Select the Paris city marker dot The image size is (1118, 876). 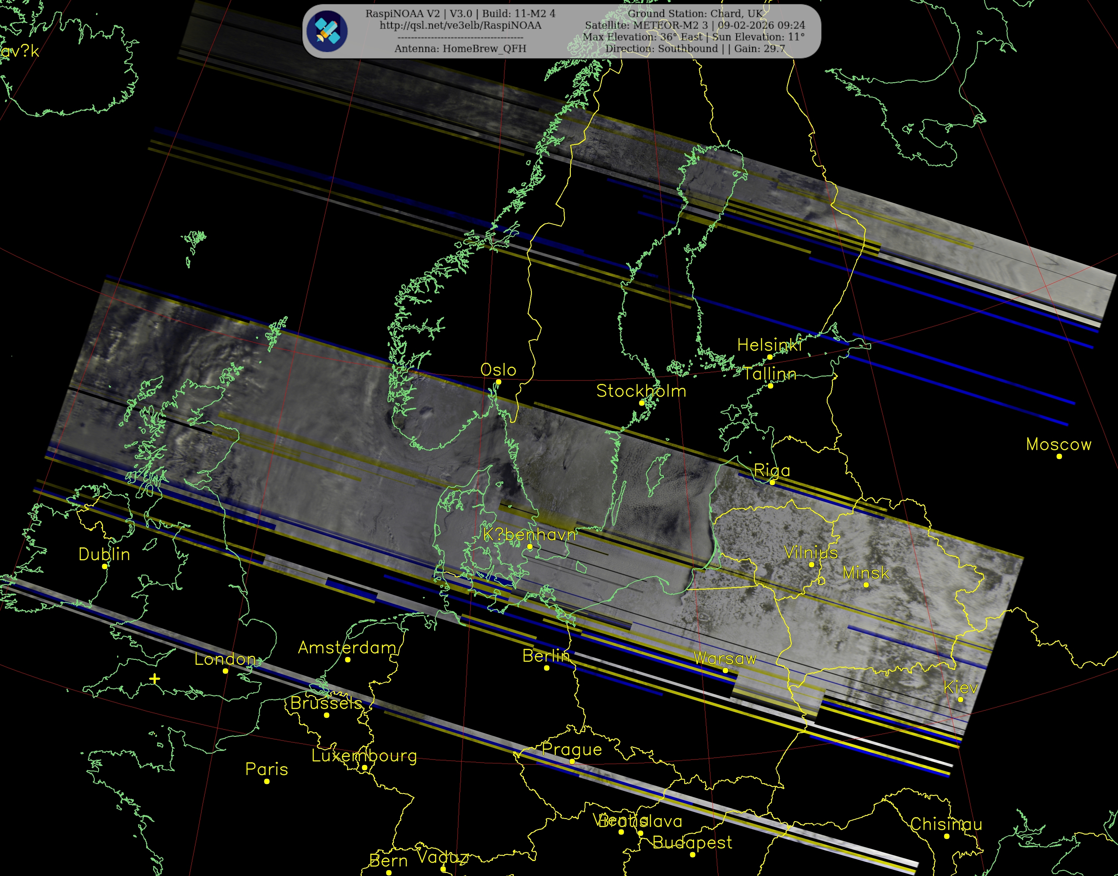267,781
